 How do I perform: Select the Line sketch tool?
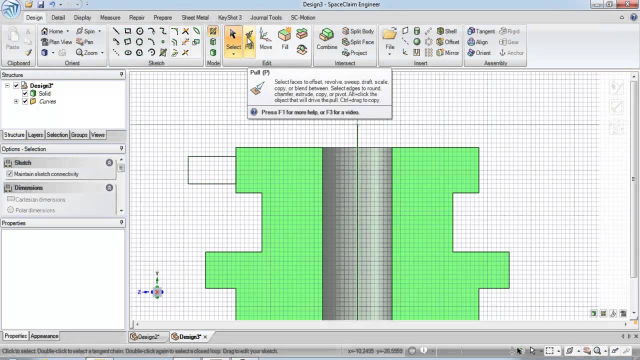[116, 31]
